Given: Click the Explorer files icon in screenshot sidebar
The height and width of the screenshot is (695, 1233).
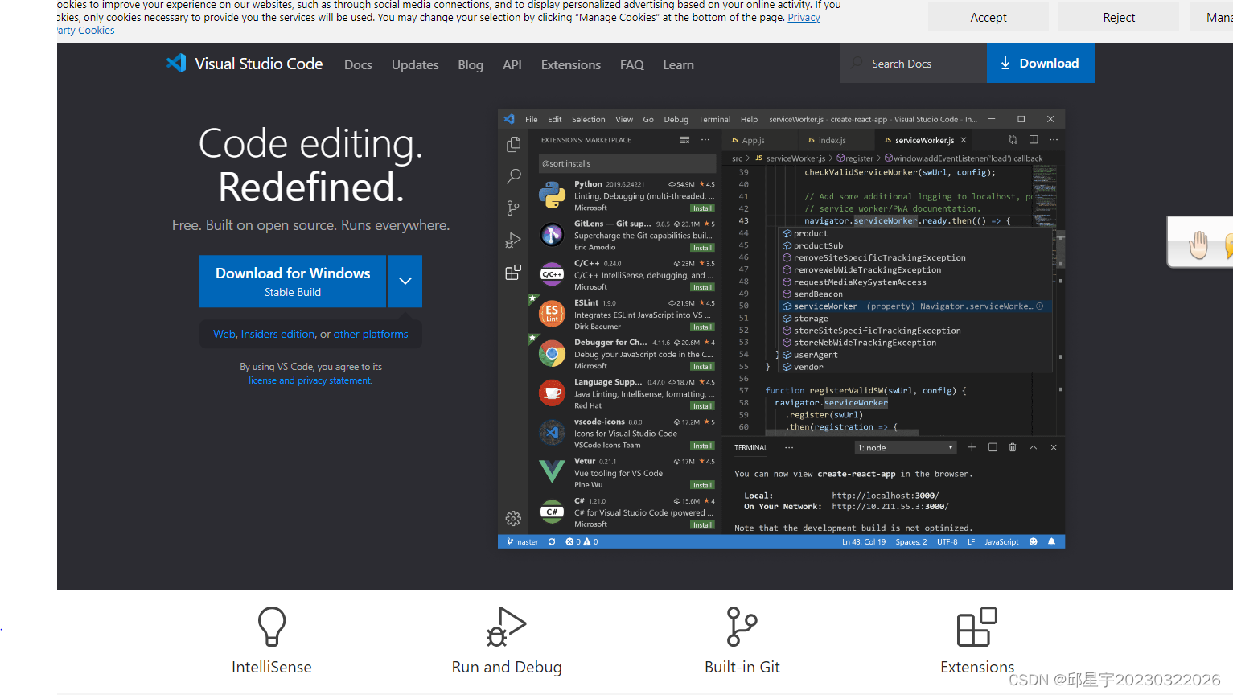Looking at the screenshot, I should click(x=513, y=145).
